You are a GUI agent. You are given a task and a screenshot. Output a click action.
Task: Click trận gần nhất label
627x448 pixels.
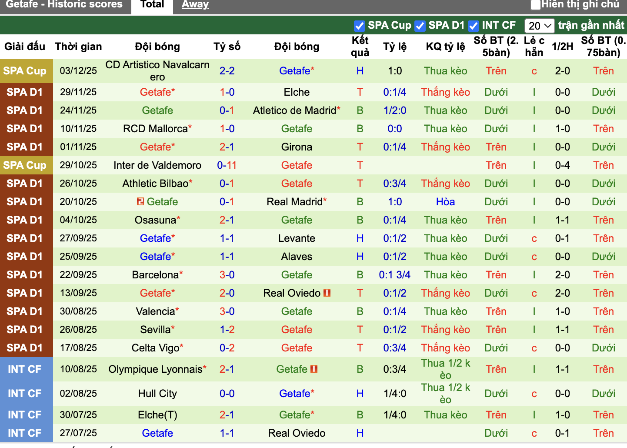coord(591,25)
